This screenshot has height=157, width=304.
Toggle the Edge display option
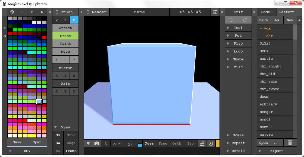71,143
